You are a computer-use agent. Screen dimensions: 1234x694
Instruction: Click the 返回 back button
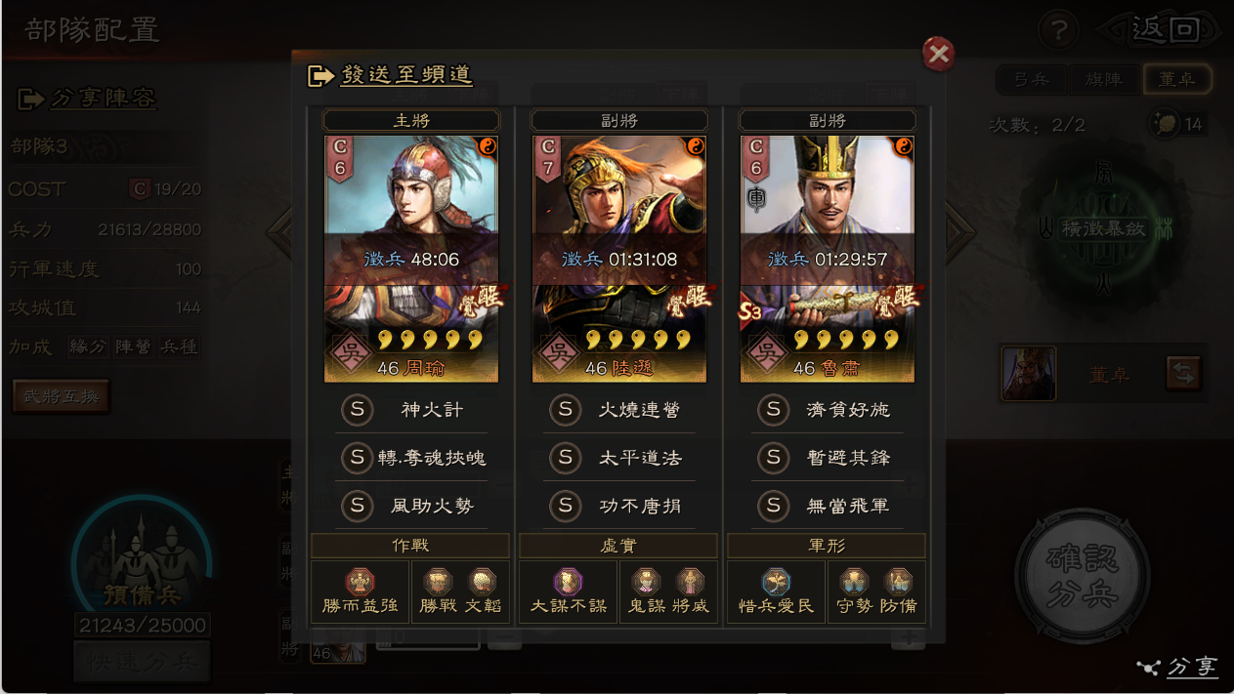[x=1165, y=30]
